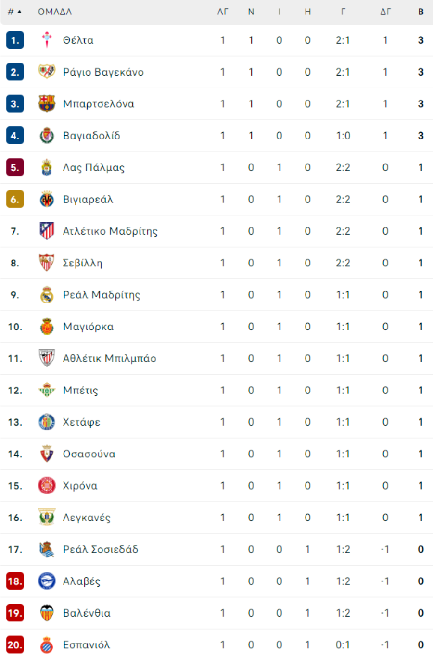Click the Rayo Vallecano team logo
The height and width of the screenshot is (657, 433).
47,72
